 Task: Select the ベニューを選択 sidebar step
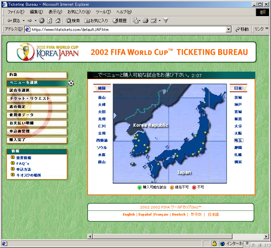[x=36, y=83]
